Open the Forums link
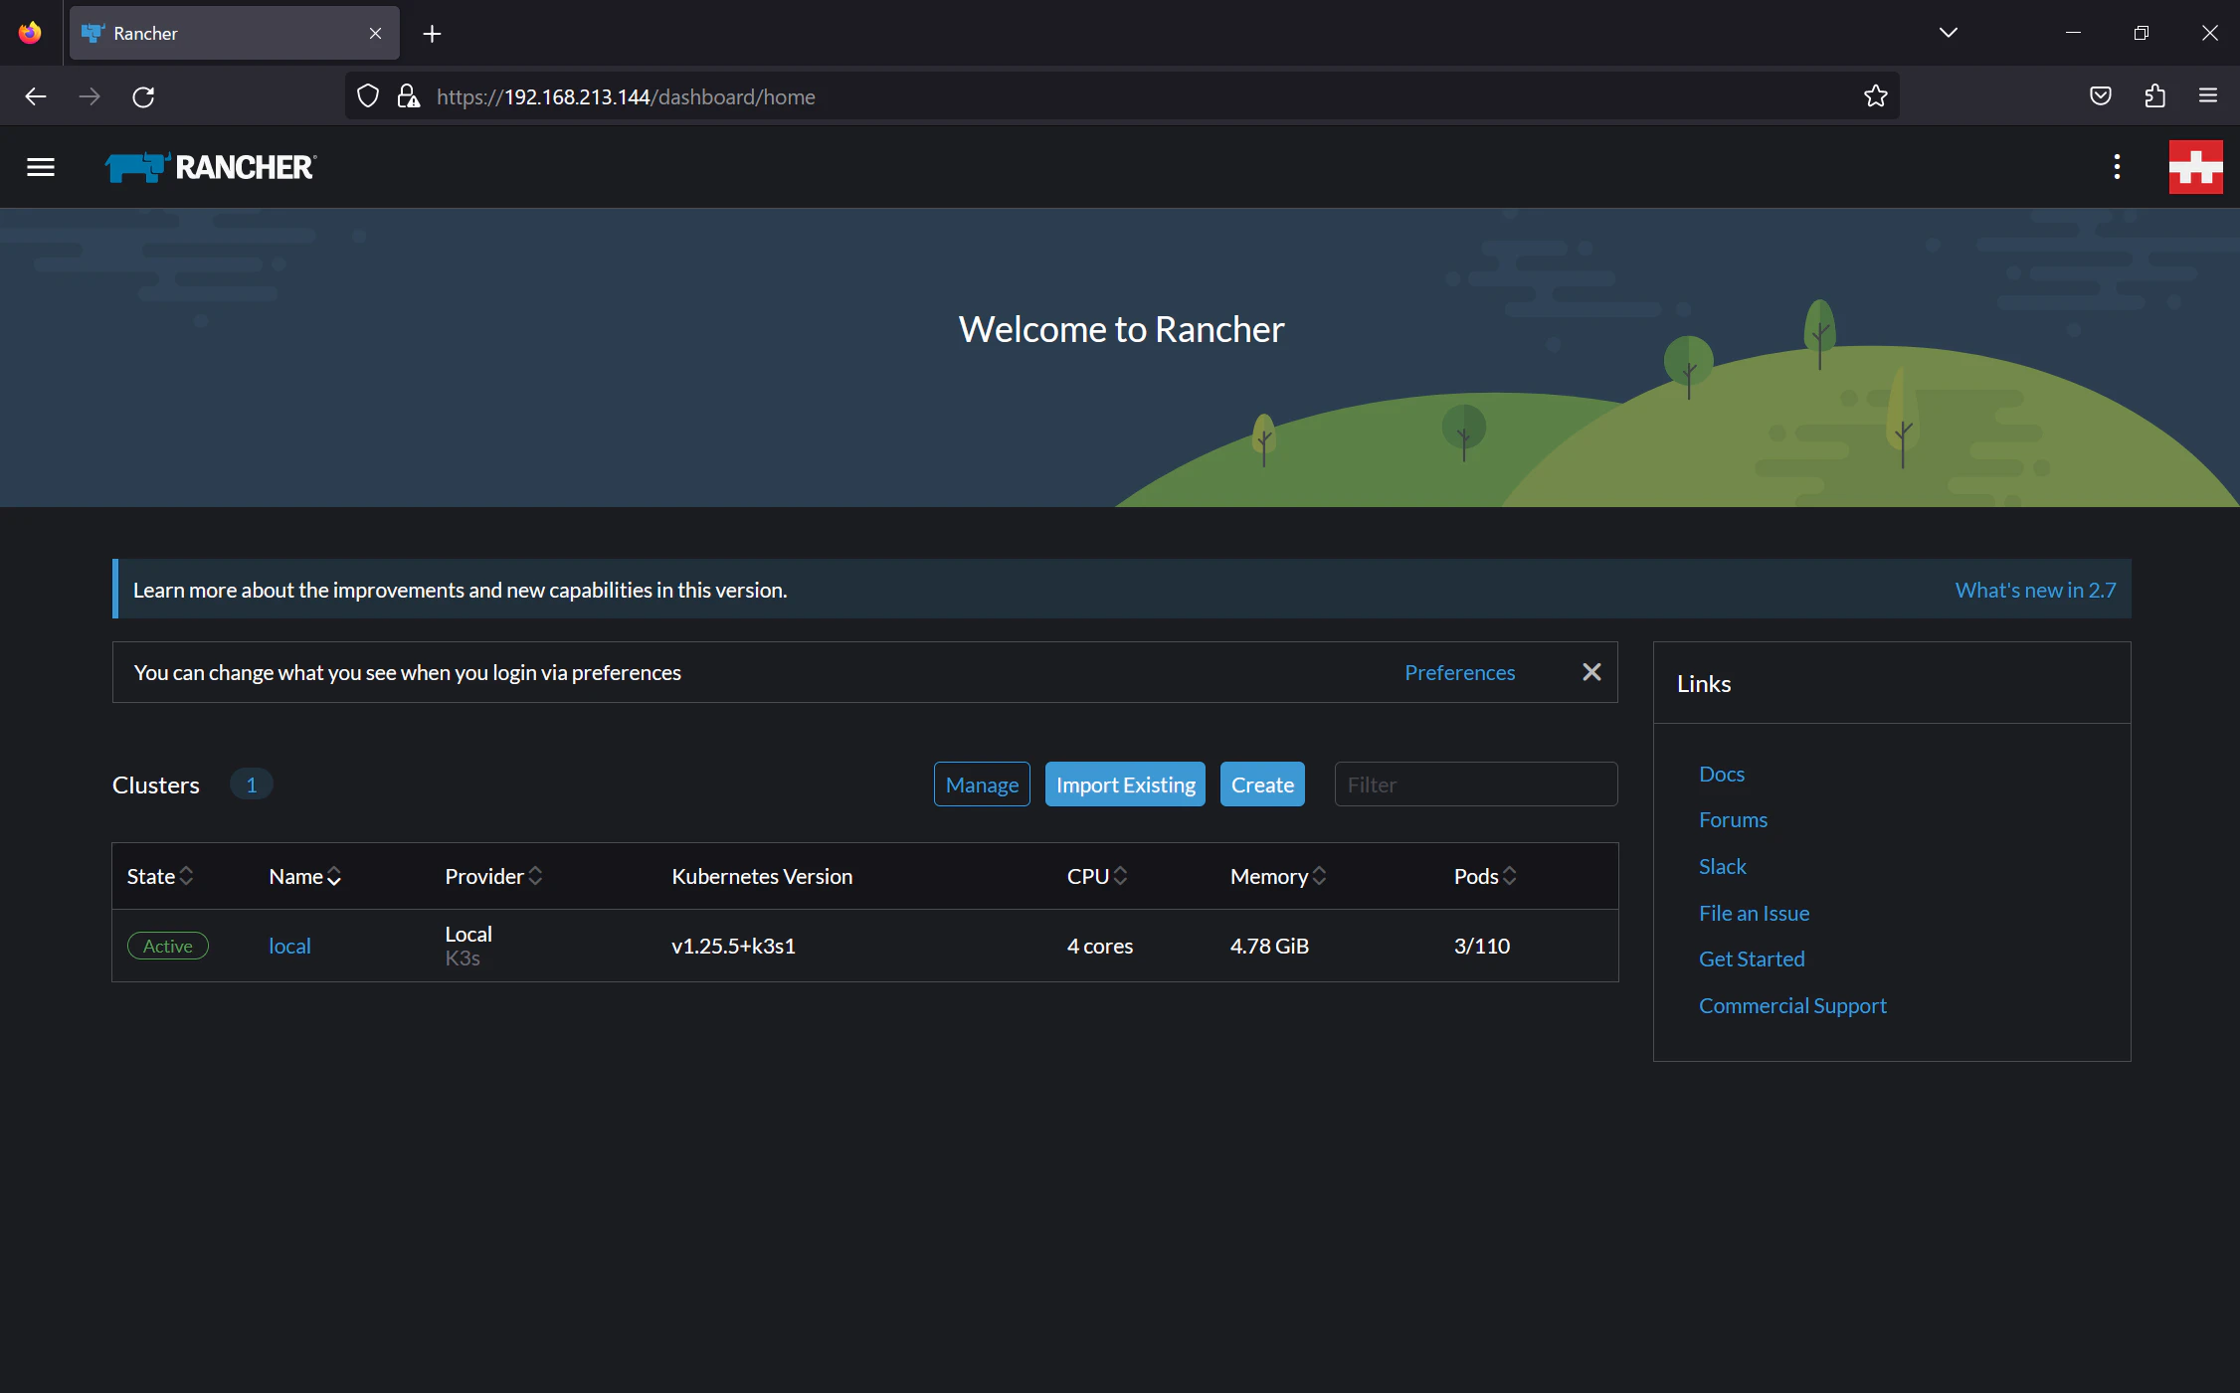Viewport: 2240px width, 1393px height. click(x=1733, y=819)
